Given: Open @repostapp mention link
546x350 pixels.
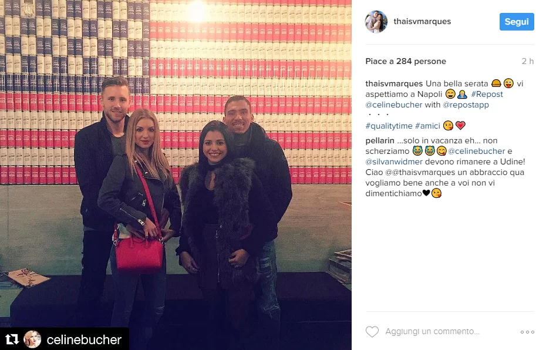Looking at the screenshot, I should [466, 105].
